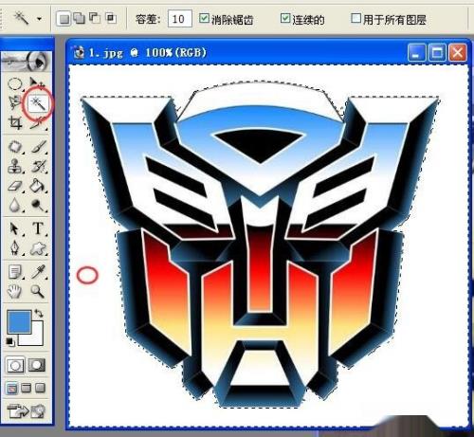Select the Patch healing tool
This screenshot has height=437, width=474.
[14, 147]
